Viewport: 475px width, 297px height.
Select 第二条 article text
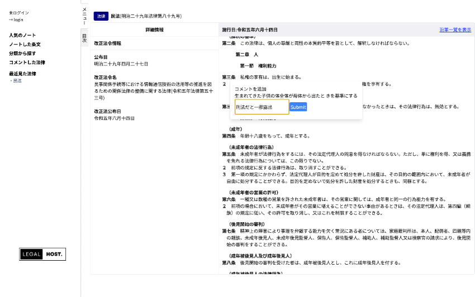316,44
